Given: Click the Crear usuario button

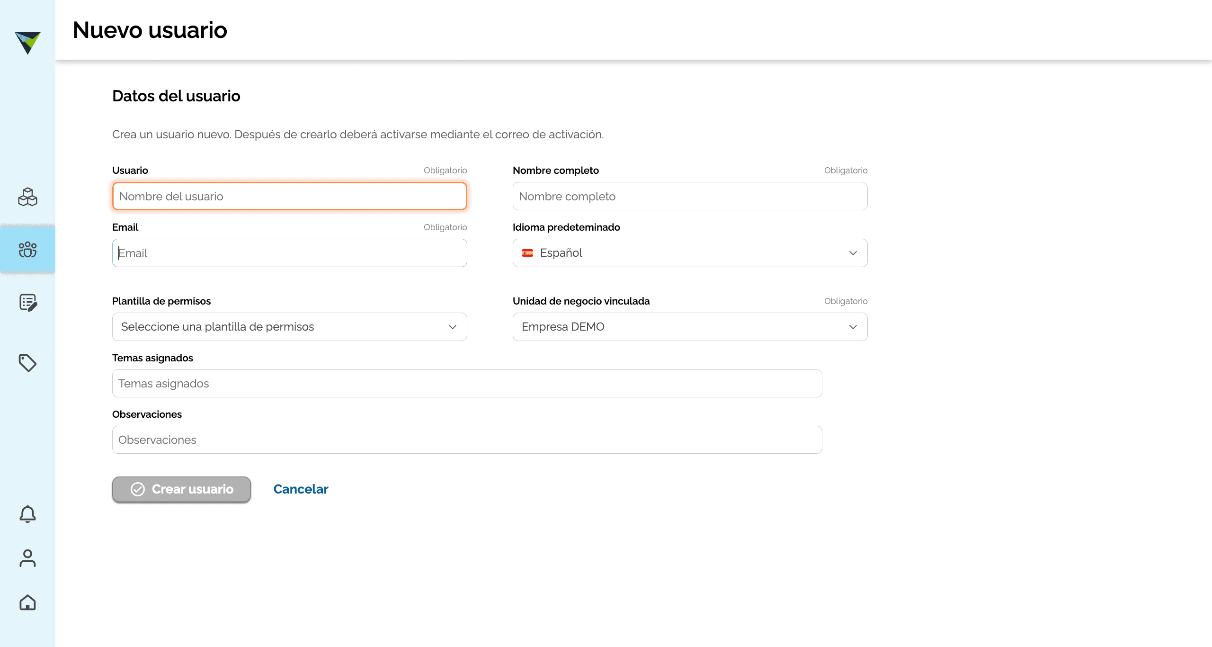Looking at the screenshot, I should tap(181, 489).
